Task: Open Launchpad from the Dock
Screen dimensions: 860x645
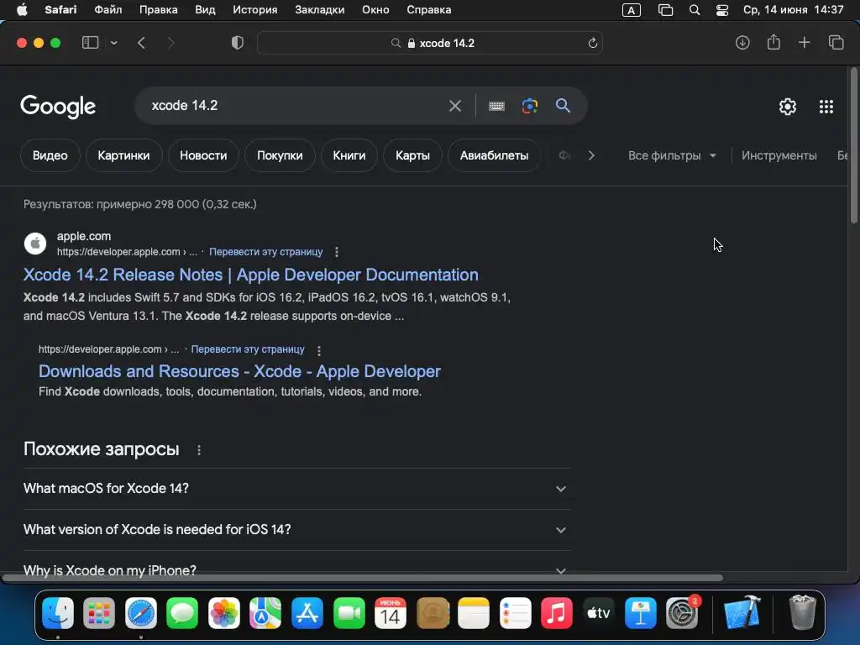Action: coord(99,612)
